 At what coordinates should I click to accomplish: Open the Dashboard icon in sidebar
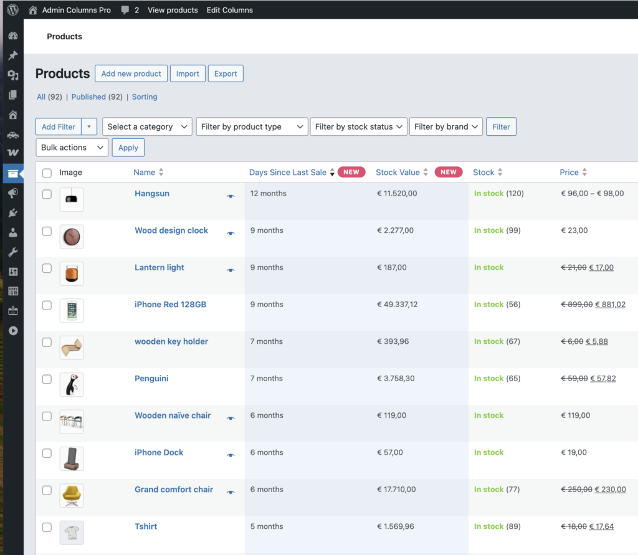[x=12, y=36]
